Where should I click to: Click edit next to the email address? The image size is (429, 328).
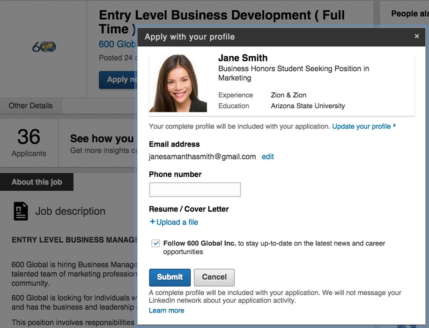(x=267, y=157)
